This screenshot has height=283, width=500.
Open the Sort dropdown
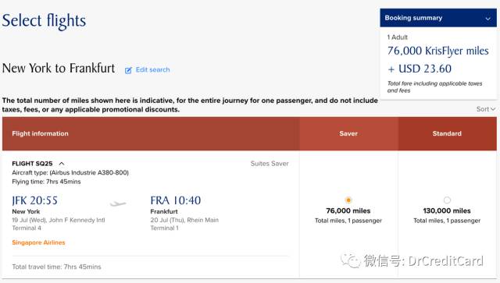(486, 109)
